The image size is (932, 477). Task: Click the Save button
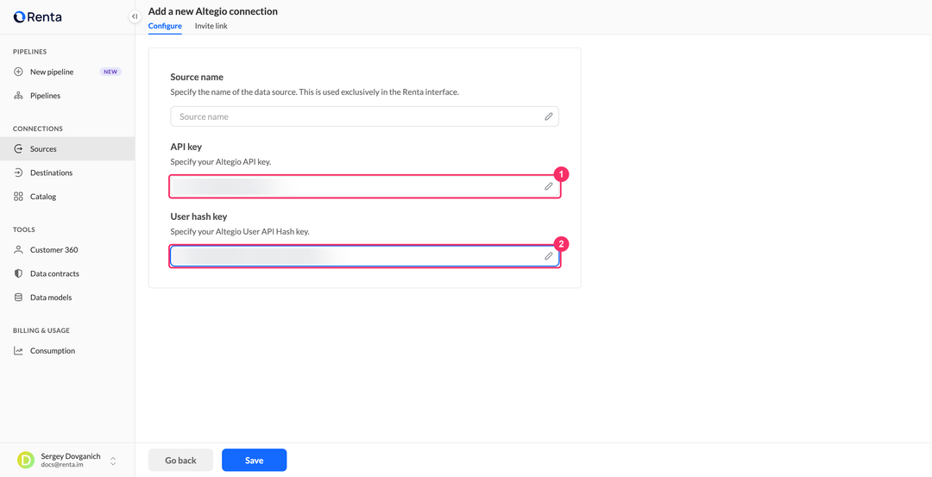(255, 461)
